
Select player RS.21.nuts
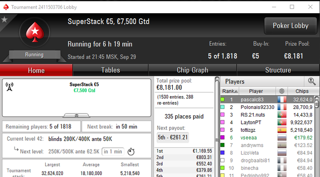click(x=267, y=115)
